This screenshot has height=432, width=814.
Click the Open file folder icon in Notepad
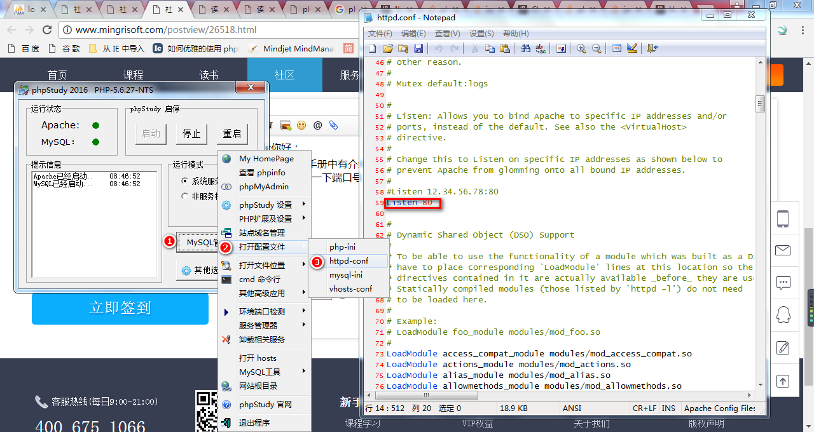pyautogui.click(x=387, y=48)
